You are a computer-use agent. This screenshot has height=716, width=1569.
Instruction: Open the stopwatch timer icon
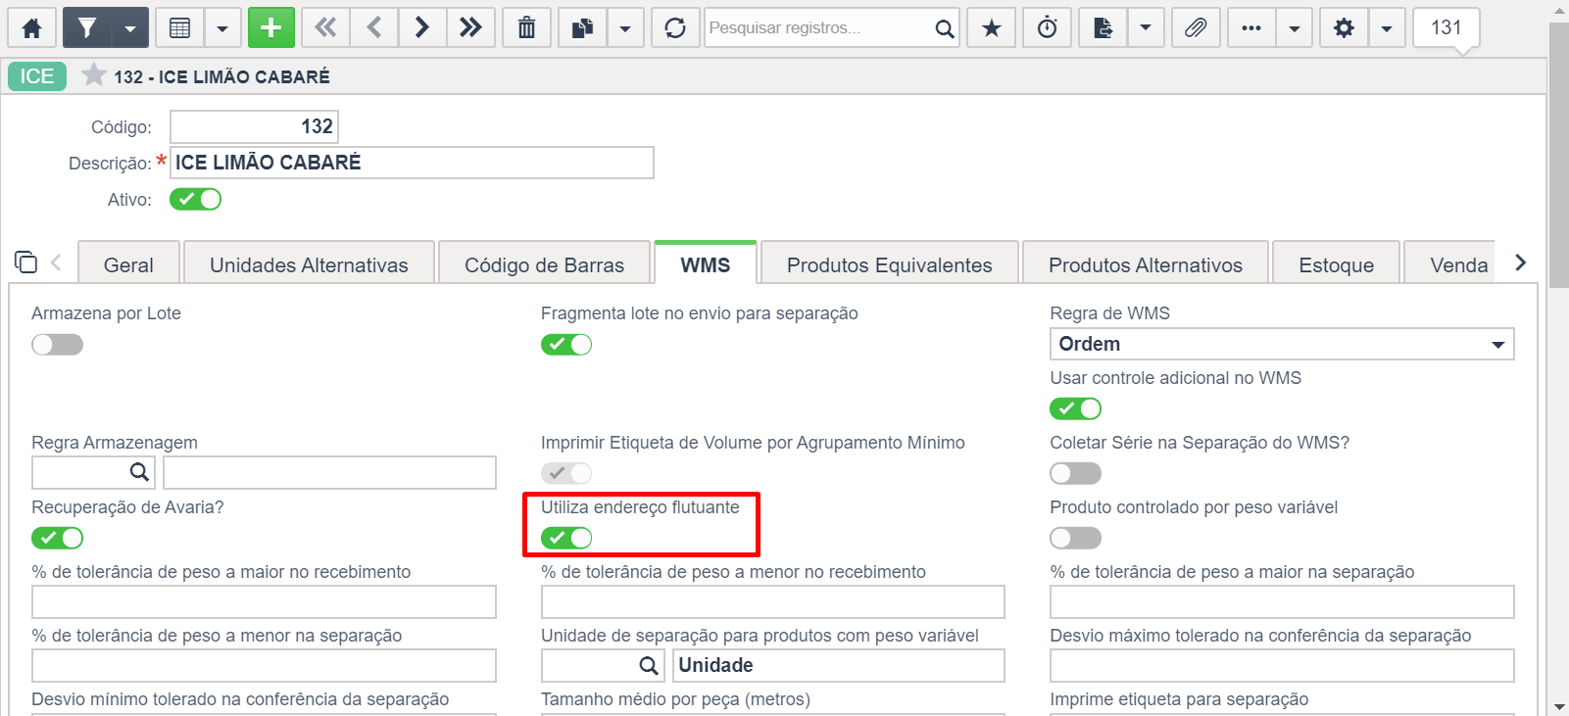tap(1048, 27)
